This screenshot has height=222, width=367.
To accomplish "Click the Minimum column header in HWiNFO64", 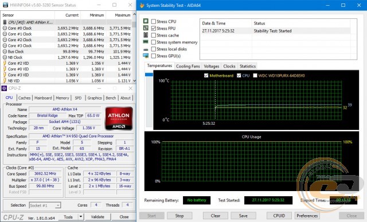I will pos(93,15).
